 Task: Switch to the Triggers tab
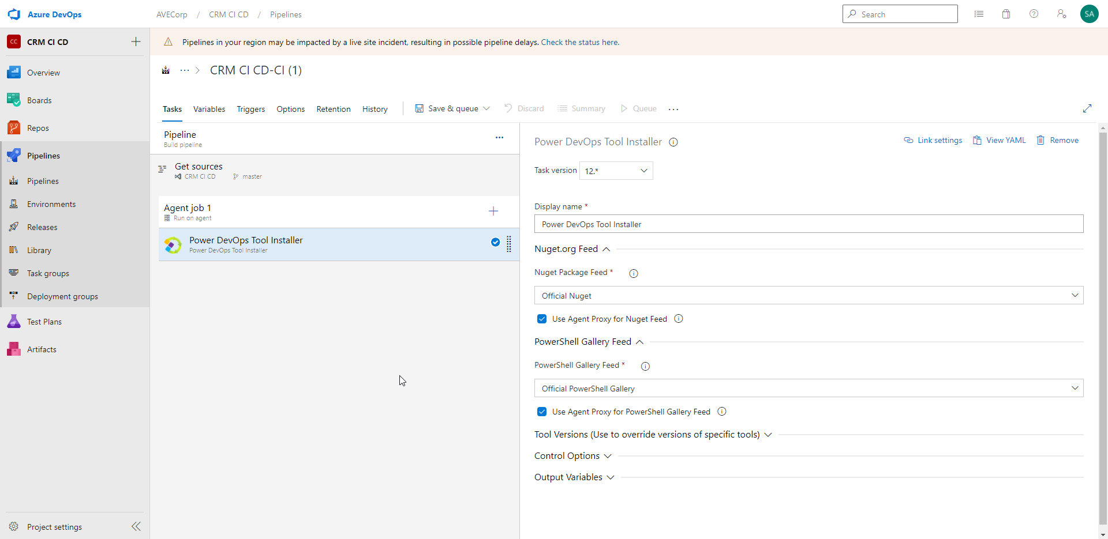click(x=251, y=109)
